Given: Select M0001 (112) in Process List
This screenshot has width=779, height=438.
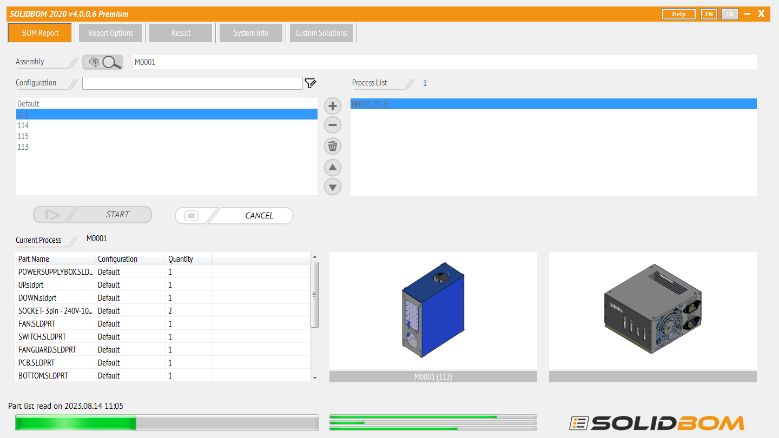Looking at the screenshot, I should tap(553, 104).
